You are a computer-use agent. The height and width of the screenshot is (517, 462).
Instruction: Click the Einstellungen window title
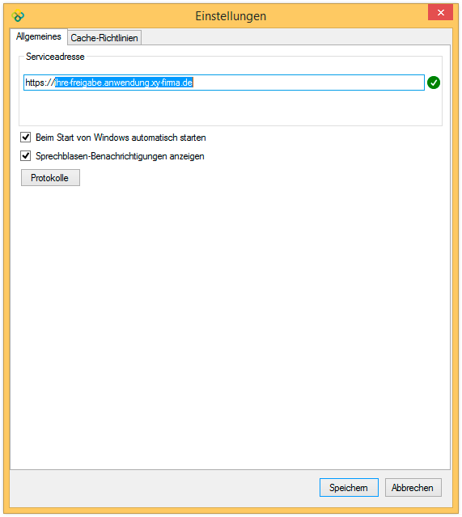point(231,16)
